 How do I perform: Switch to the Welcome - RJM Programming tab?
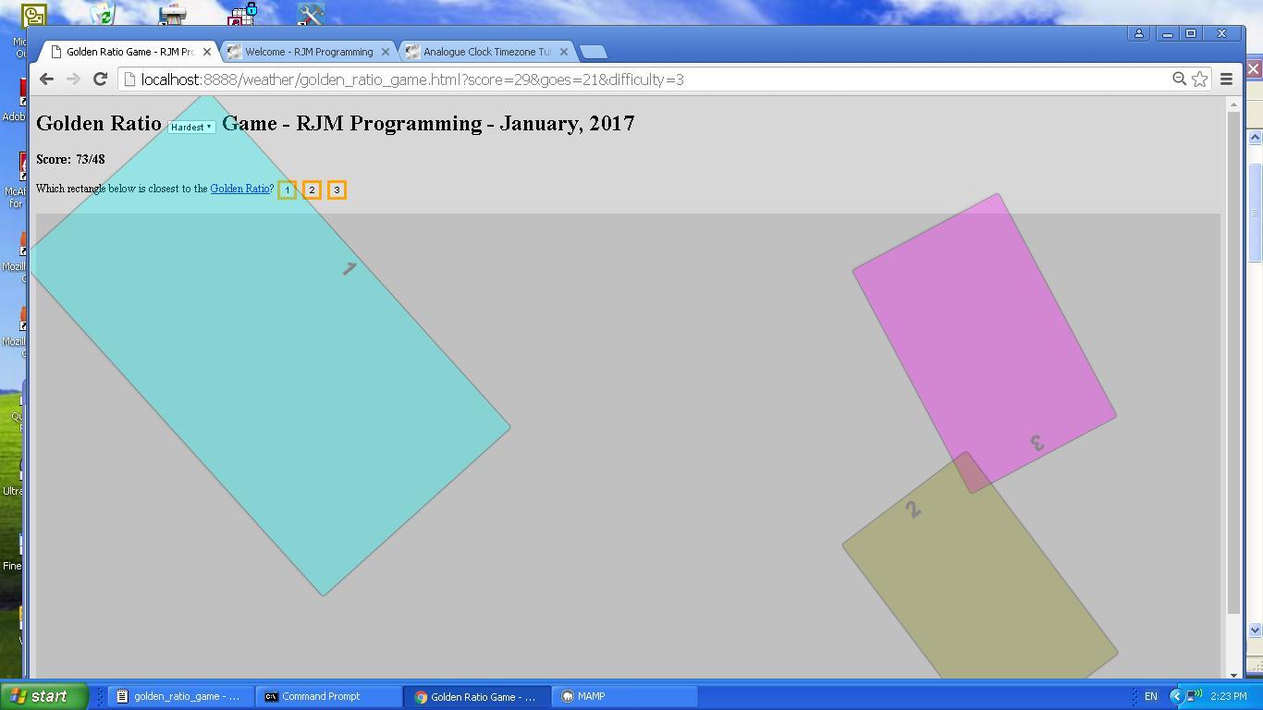click(309, 52)
